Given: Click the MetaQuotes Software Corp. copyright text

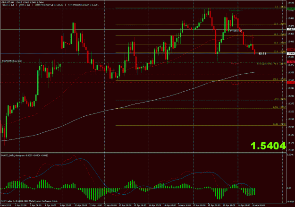Looking at the screenshot, I should pos(30,201).
